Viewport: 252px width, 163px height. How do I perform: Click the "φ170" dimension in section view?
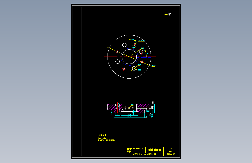click(129, 117)
